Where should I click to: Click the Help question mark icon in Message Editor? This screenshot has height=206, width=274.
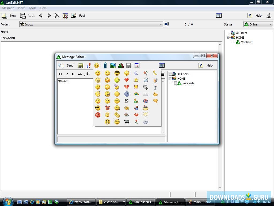click(x=201, y=65)
